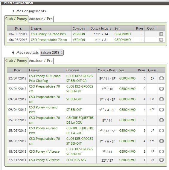Open GERONIMO link in first engagement row
Screen dimensions: 169x170
click(x=123, y=34)
